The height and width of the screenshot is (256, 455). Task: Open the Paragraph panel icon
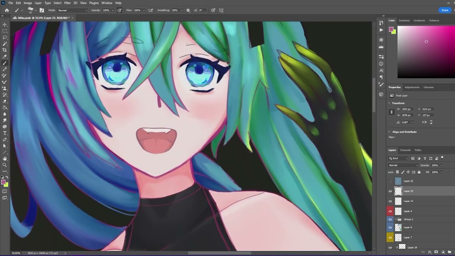[x=381, y=77]
